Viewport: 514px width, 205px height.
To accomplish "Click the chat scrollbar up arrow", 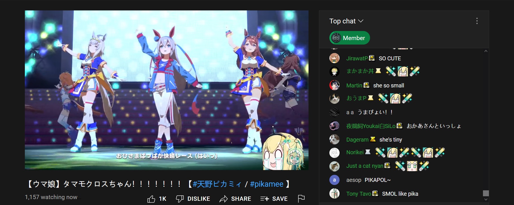I will click(x=486, y=51).
